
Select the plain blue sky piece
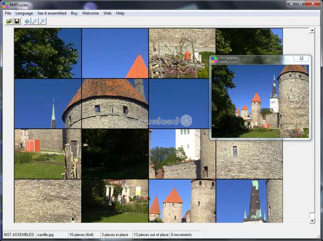(x=179, y=104)
